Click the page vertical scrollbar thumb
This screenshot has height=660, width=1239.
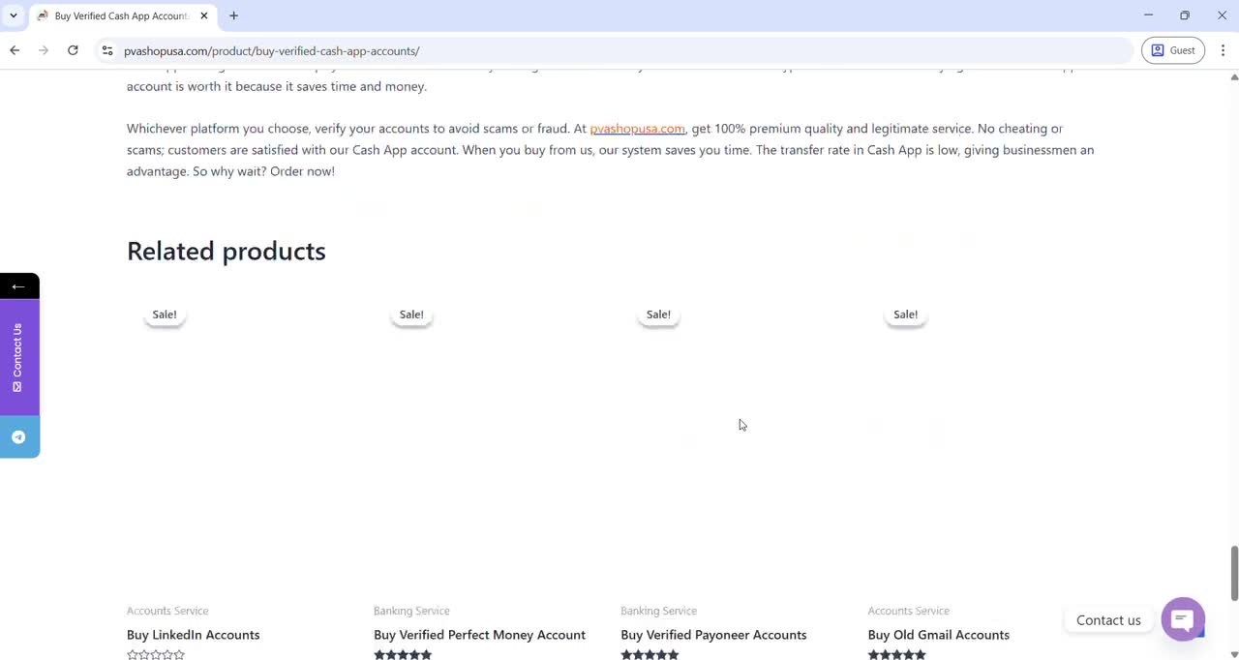1234,573
